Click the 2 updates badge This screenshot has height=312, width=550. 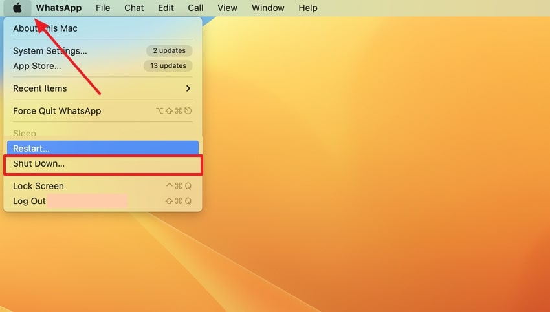click(170, 51)
